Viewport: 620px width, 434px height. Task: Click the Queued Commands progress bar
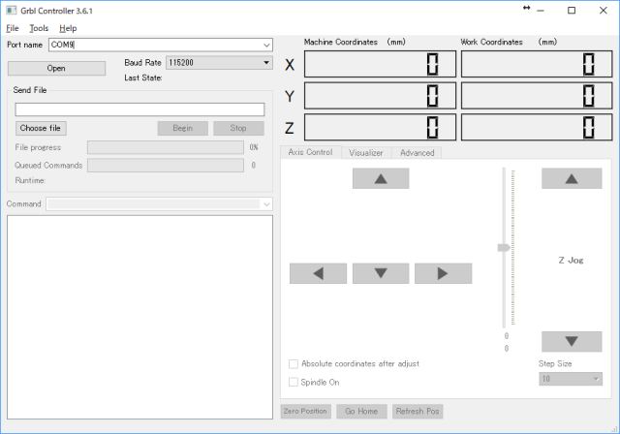point(166,166)
